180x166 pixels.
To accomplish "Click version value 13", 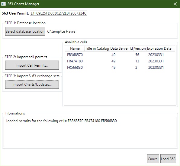I will (x=137, y=61).
